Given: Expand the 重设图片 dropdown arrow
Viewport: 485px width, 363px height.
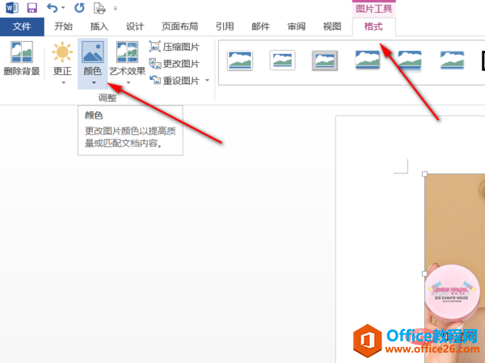Looking at the screenshot, I should point(208,81).
